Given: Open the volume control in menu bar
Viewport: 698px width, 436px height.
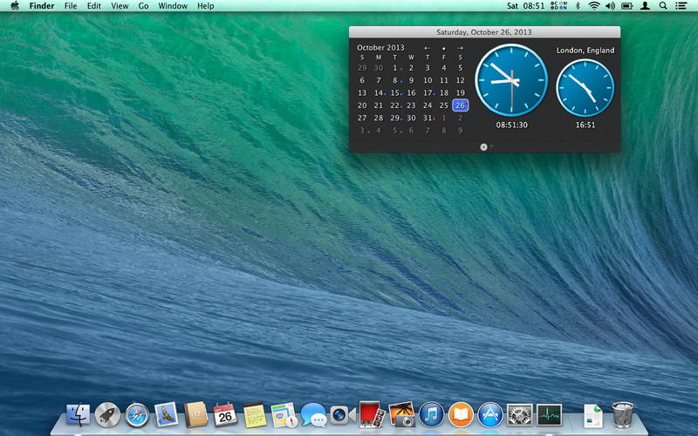Looking at the screenshot, I should coord(611,6).
